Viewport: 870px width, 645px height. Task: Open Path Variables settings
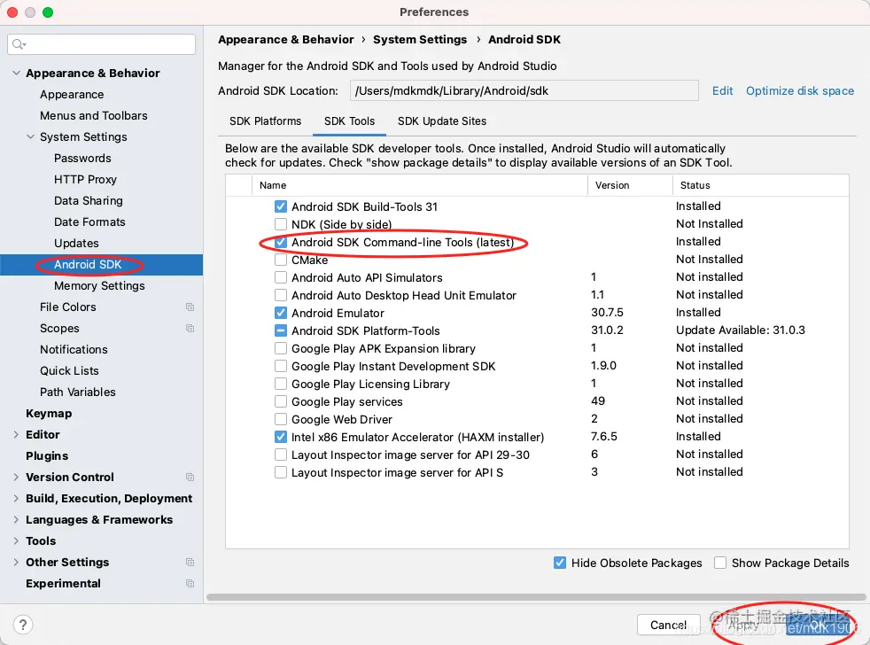(x=78, y=392)
